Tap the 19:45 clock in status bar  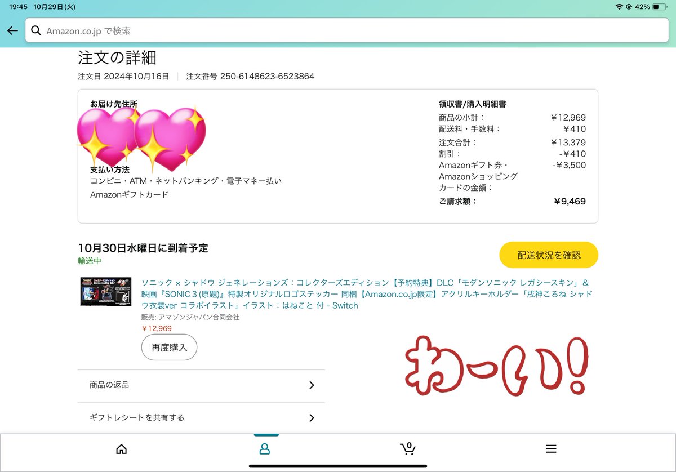[x=18, y=7]
